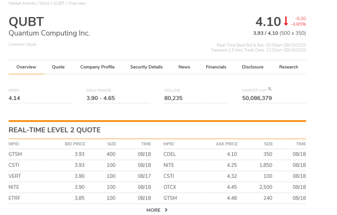337x215 pixels.
Task: Click the CSTI bid row MPID
Action: pyautogui.click(x=14, y=165)
